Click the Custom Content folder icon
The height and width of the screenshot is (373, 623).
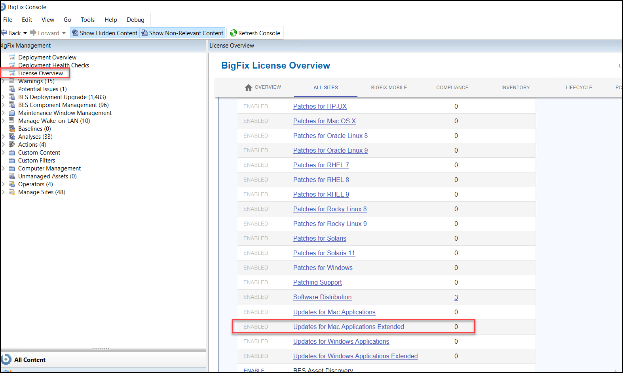pos(12,153)
